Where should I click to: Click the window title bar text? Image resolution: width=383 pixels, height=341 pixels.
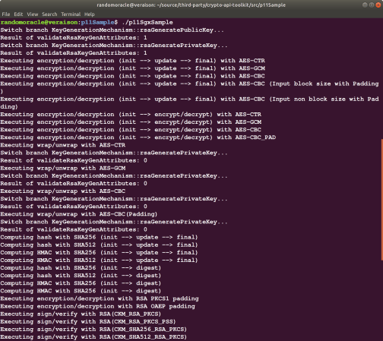pyautogui.click(x=191, y=5)
